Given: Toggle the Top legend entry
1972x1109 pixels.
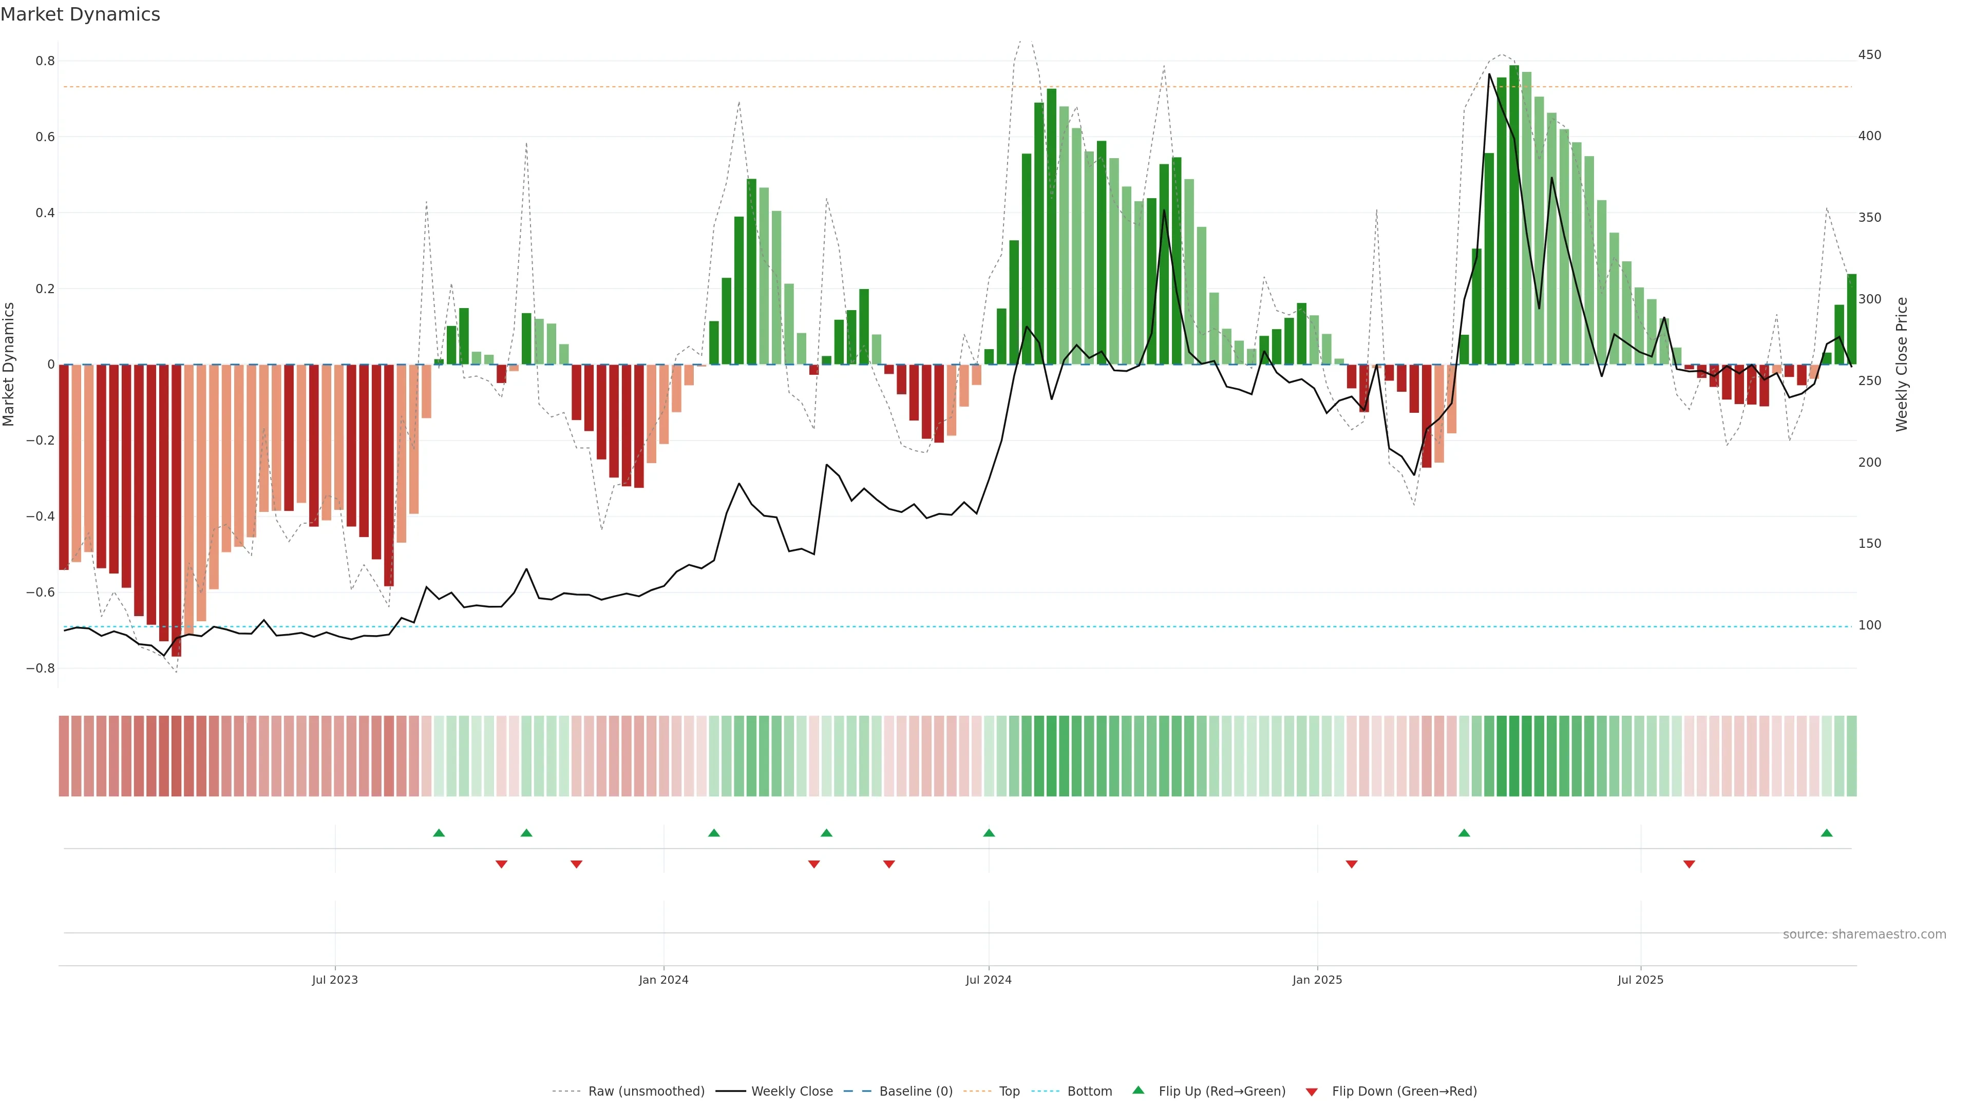Looking at the screenshot, I should (x=1009, y=1092).
